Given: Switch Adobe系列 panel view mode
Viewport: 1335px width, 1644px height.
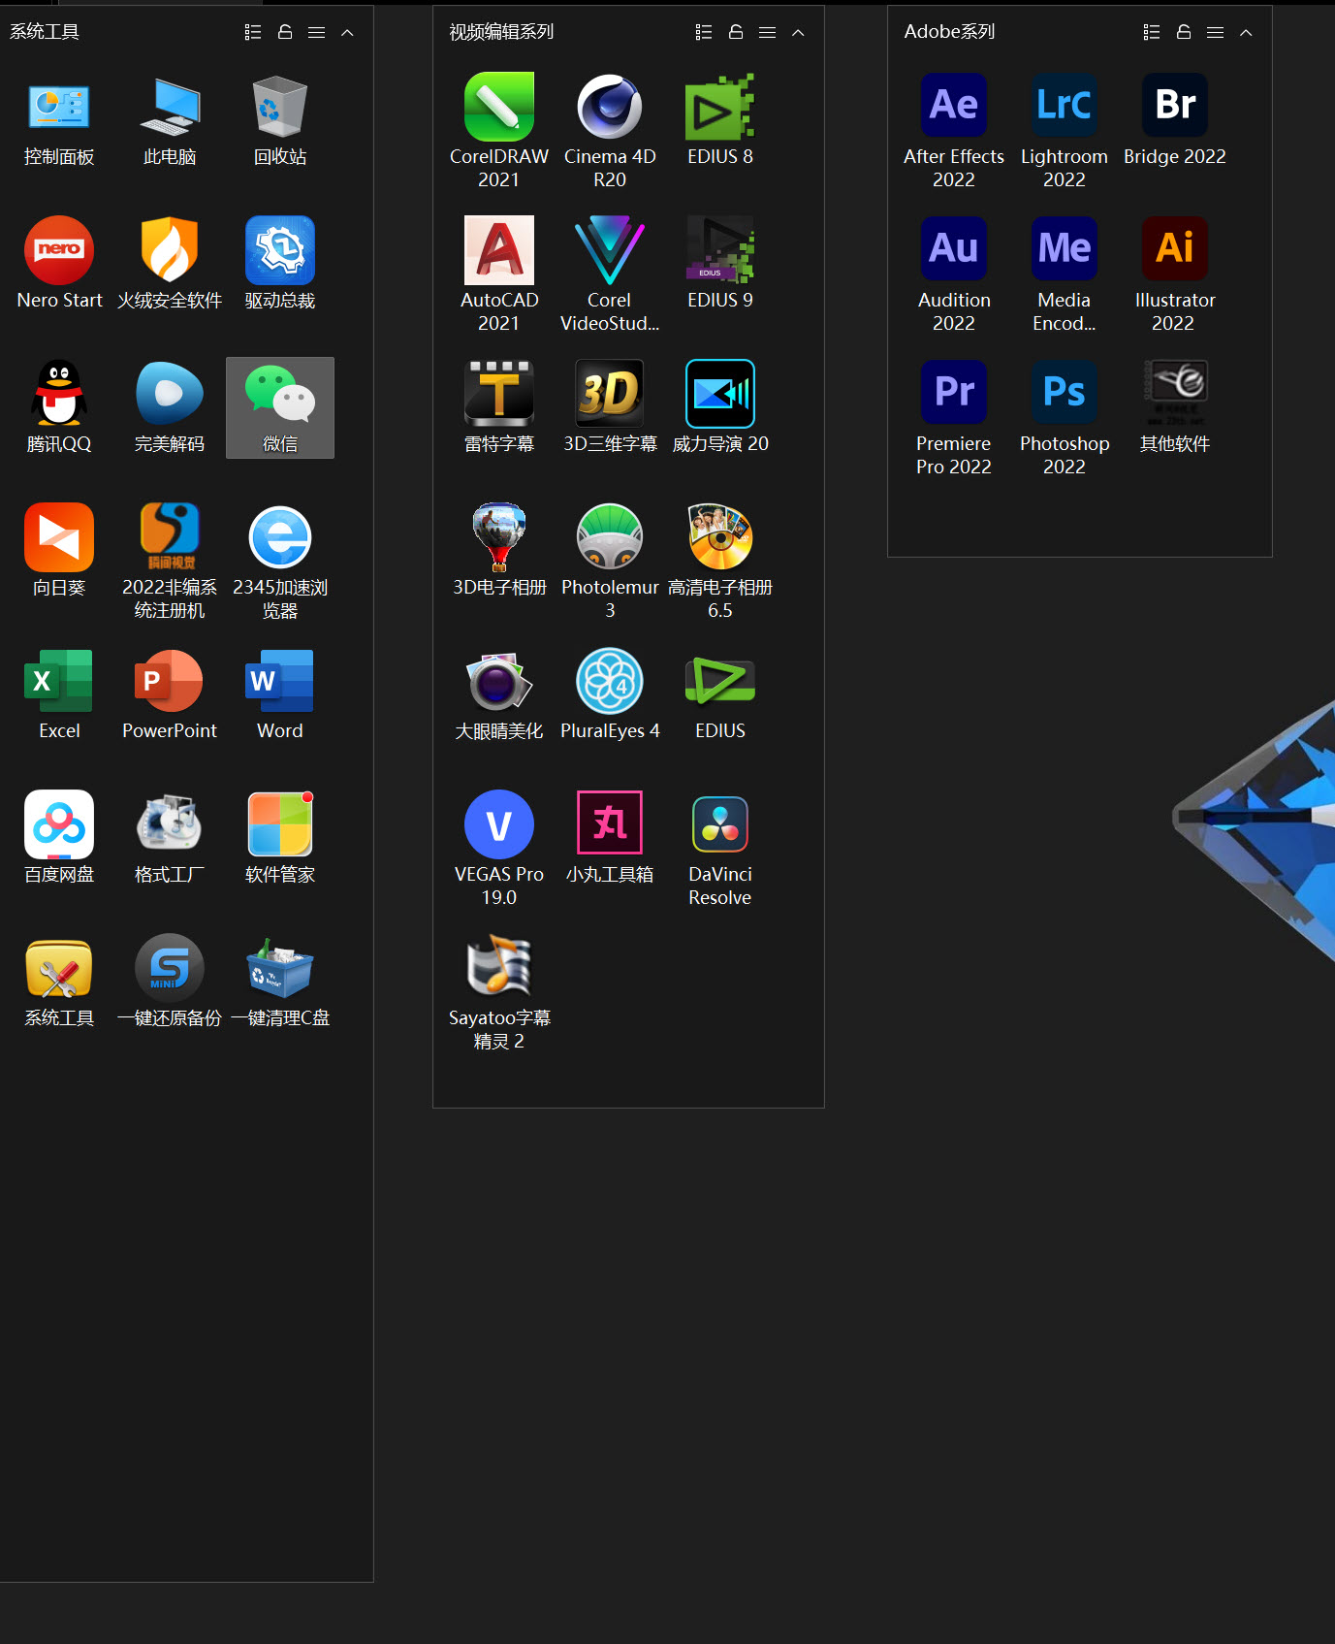Looking at the screenshot, I should 1152,32.
